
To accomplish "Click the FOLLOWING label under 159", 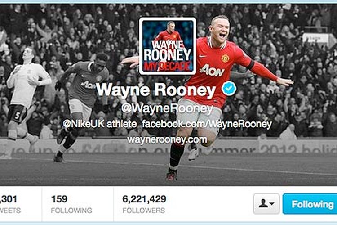I will (x=71, y=210).
